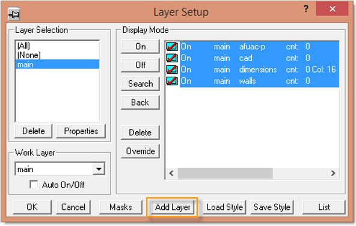Click the Off display mode button

click(x=140, y=65)
